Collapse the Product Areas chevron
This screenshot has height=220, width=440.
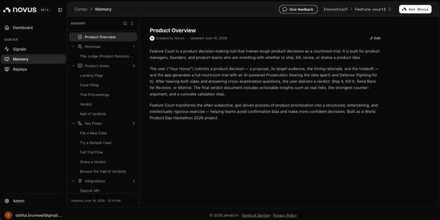(73, 66)
